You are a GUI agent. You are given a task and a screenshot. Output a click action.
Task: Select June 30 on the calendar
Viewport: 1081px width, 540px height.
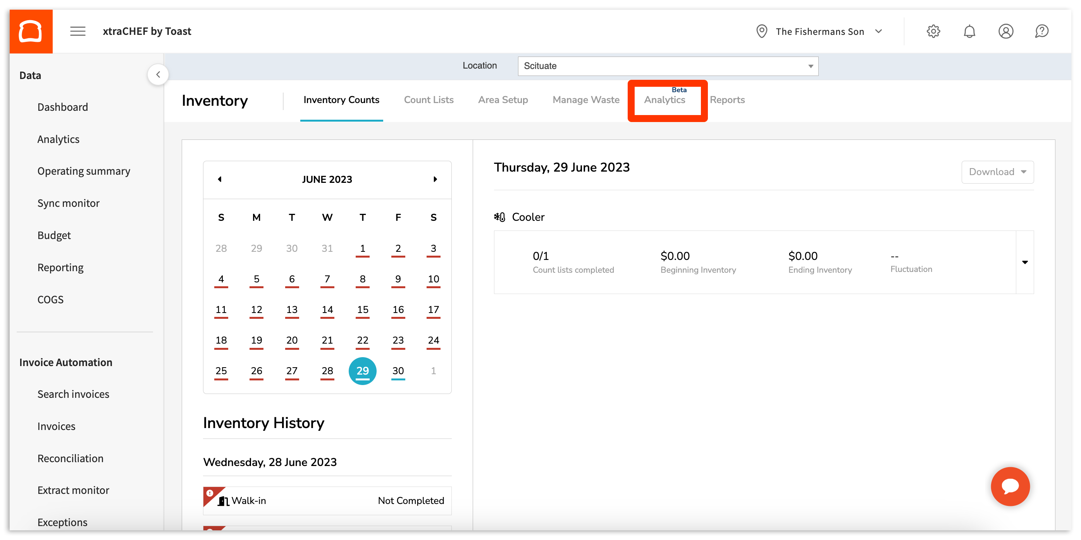(398, 370)
